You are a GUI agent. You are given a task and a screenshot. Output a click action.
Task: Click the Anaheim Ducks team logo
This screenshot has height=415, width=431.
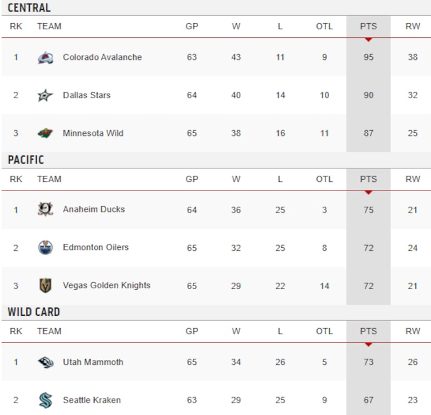(46, 209)
